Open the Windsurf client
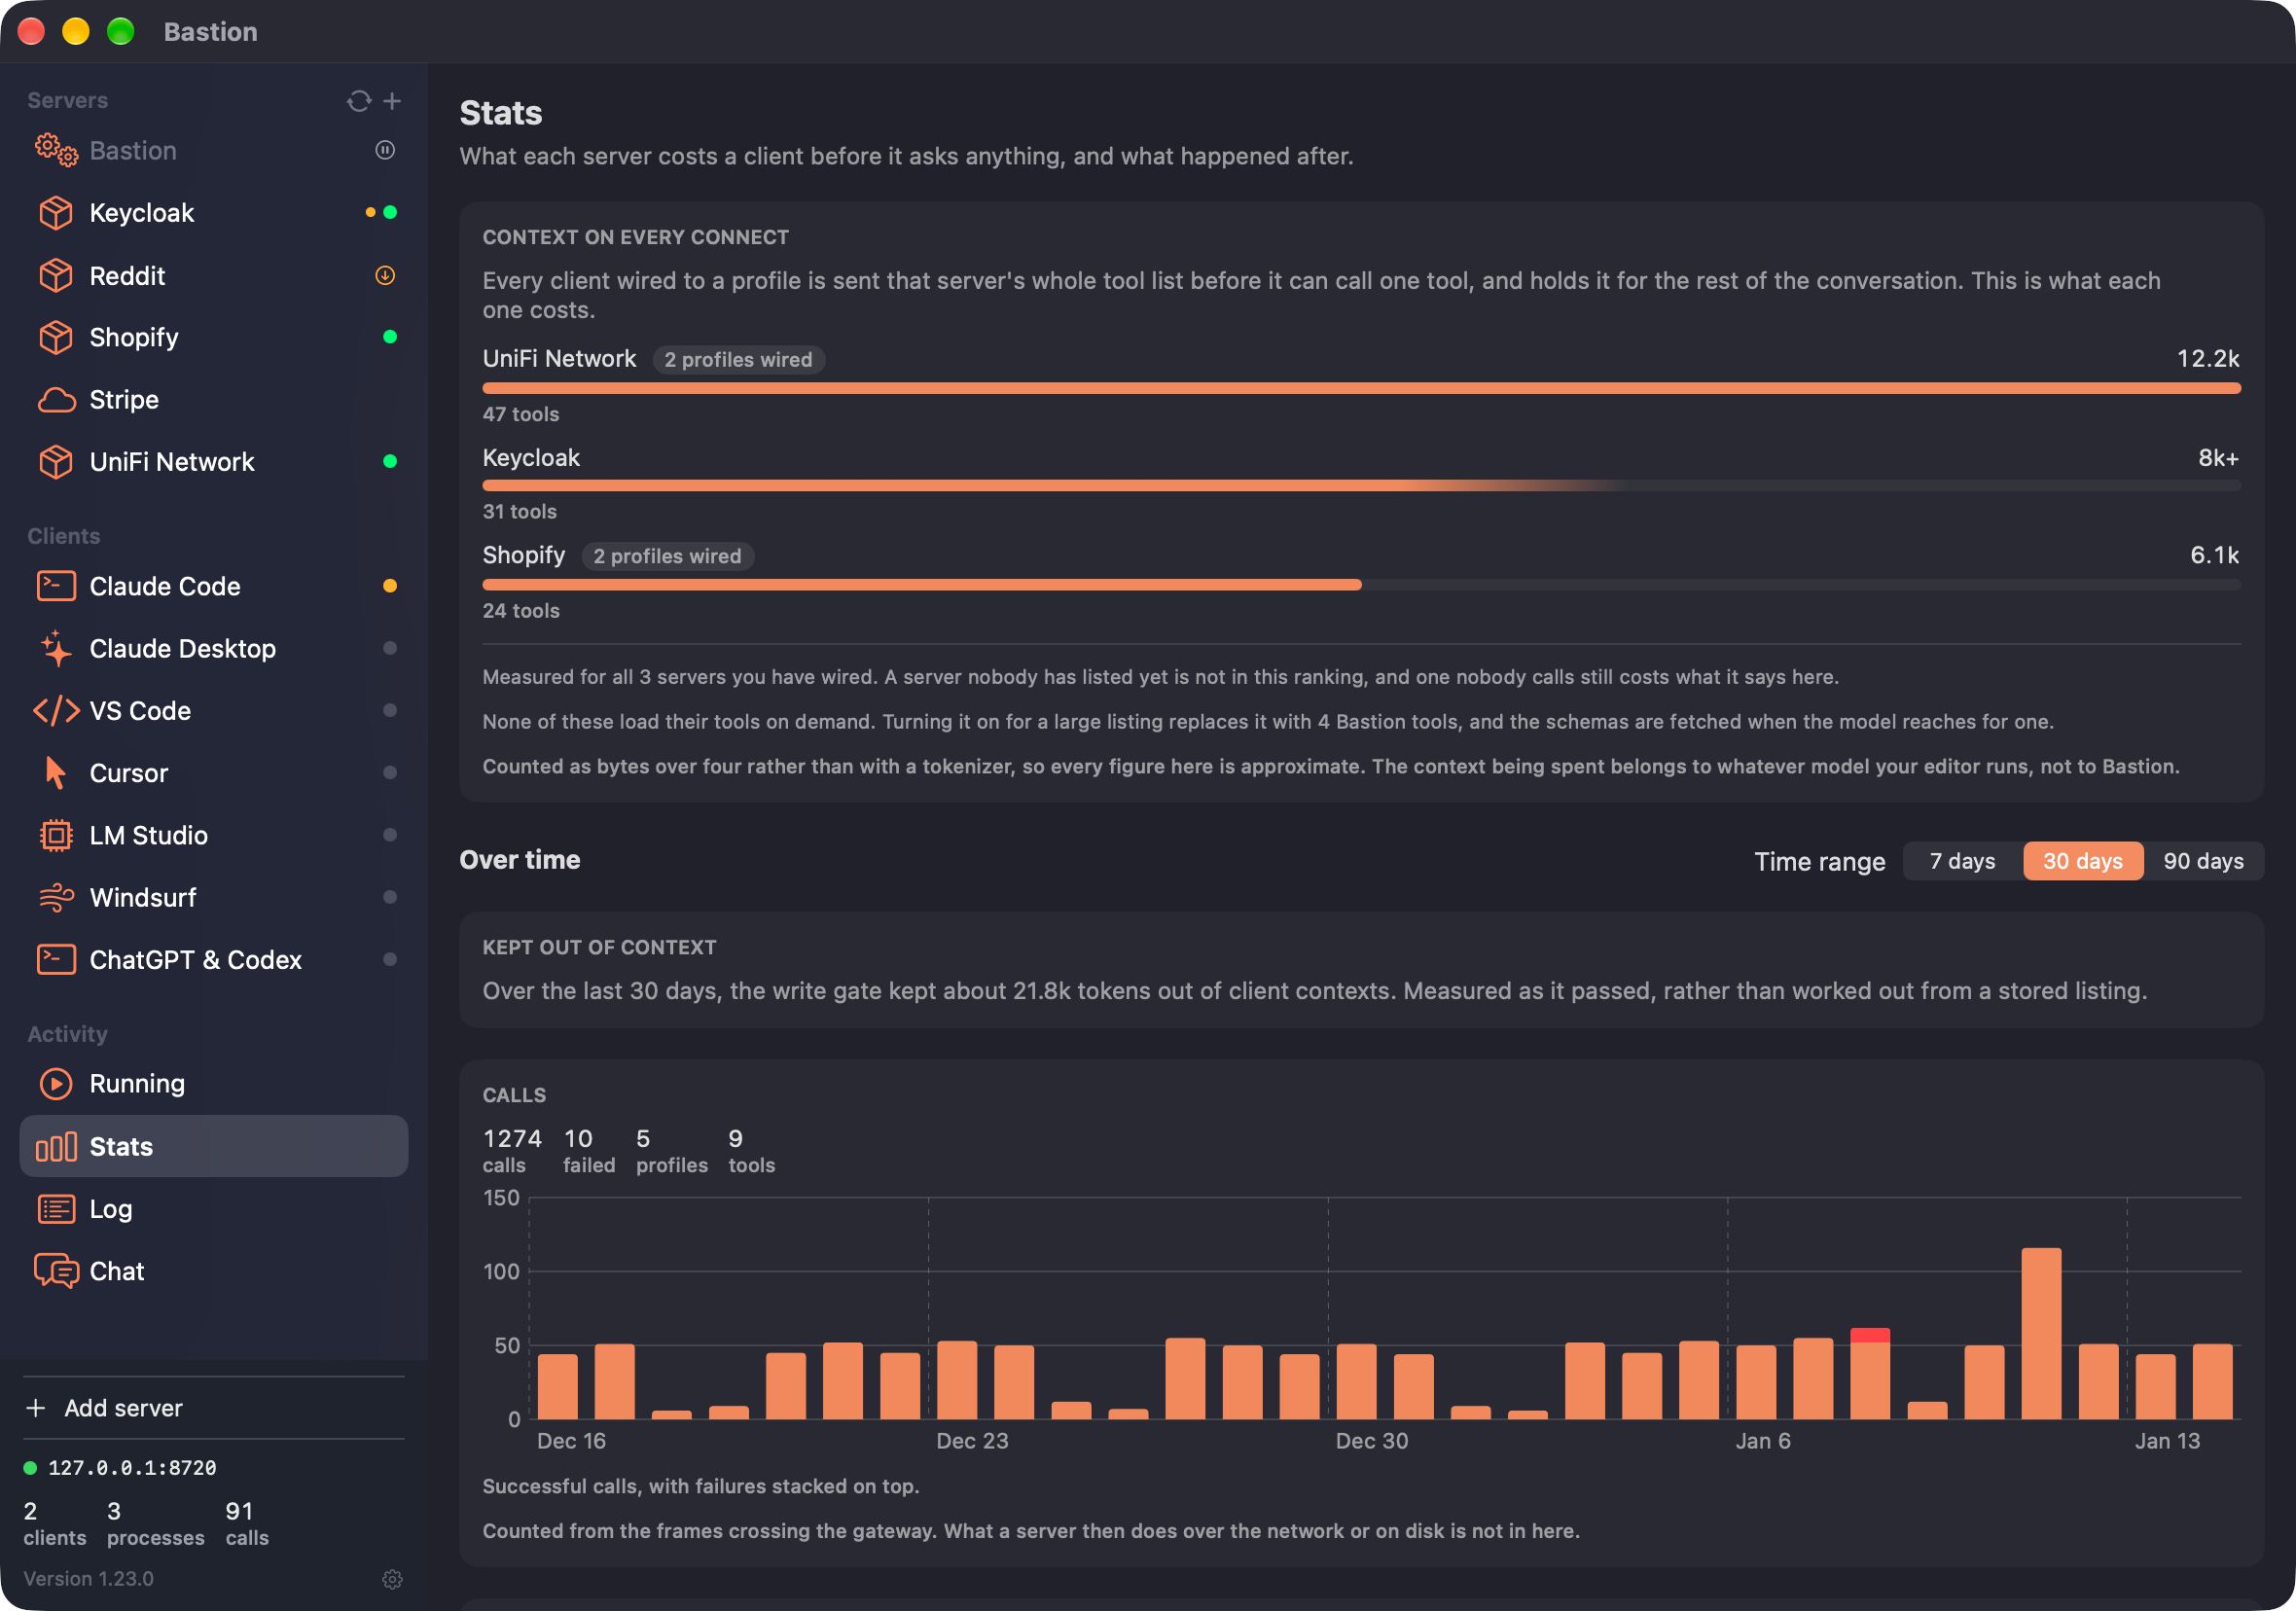 pos(214,898)
